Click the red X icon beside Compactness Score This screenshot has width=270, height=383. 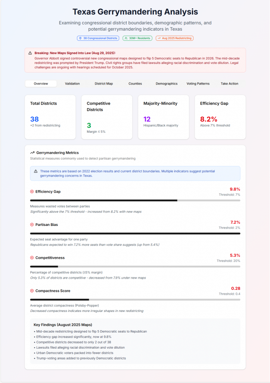tap(32, 291)
